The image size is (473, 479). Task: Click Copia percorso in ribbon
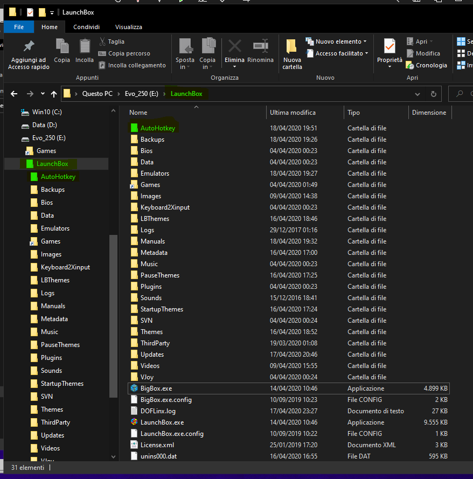[x=124, y=53]
